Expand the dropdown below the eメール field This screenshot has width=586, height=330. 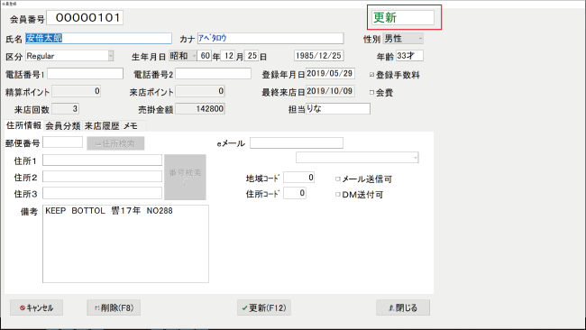click(357, 158)
